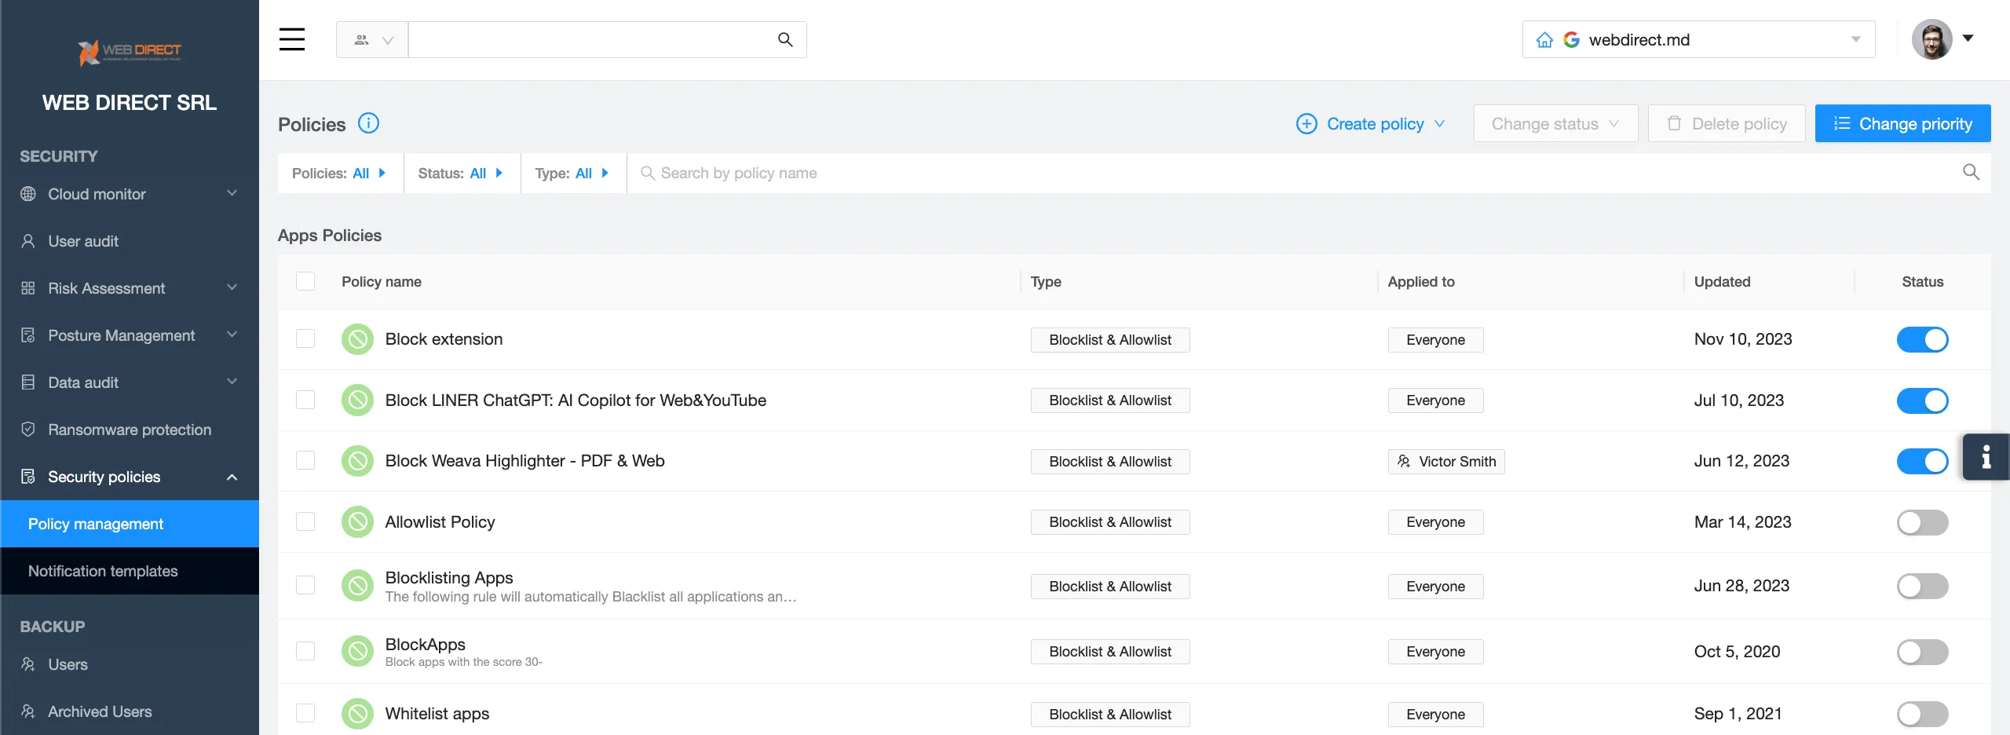The width and height of the screenshot is (2010, 735).
Task: Click the policy name search magnifier
Action: [x=1971, y=172]
